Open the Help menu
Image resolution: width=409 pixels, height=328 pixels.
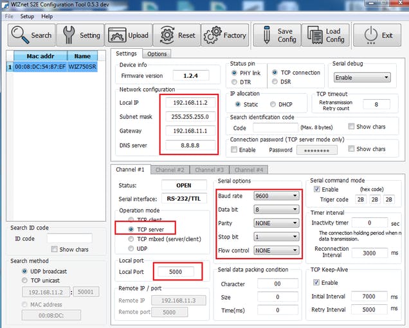(47, 17)
